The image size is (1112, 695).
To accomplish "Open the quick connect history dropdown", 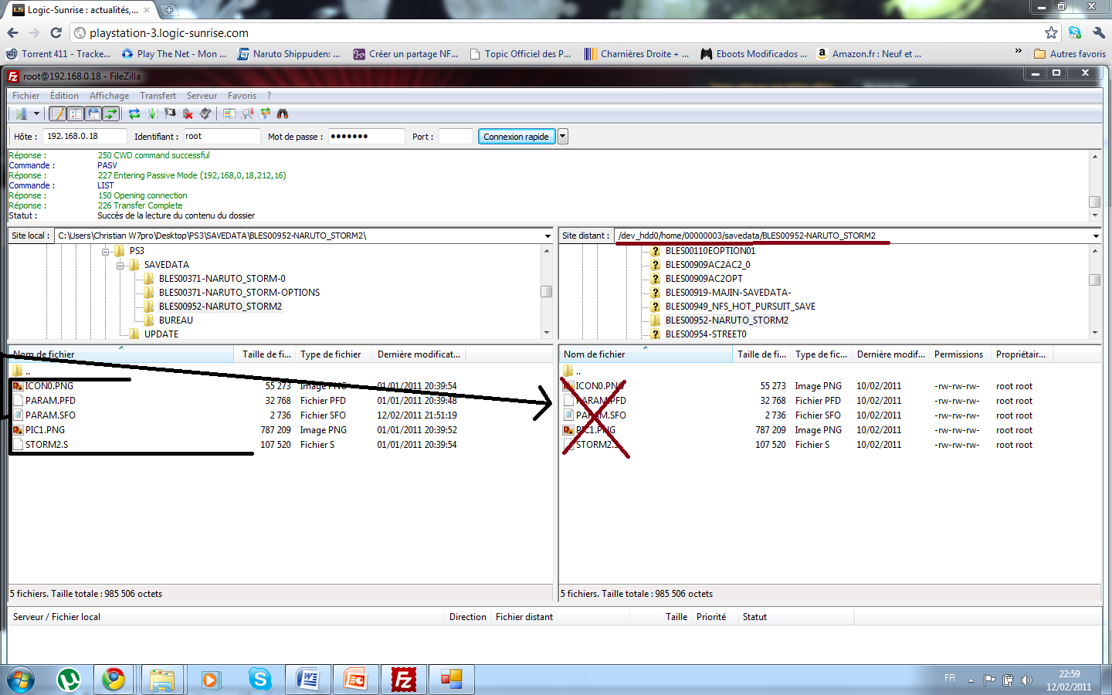I will pos(563,137).
